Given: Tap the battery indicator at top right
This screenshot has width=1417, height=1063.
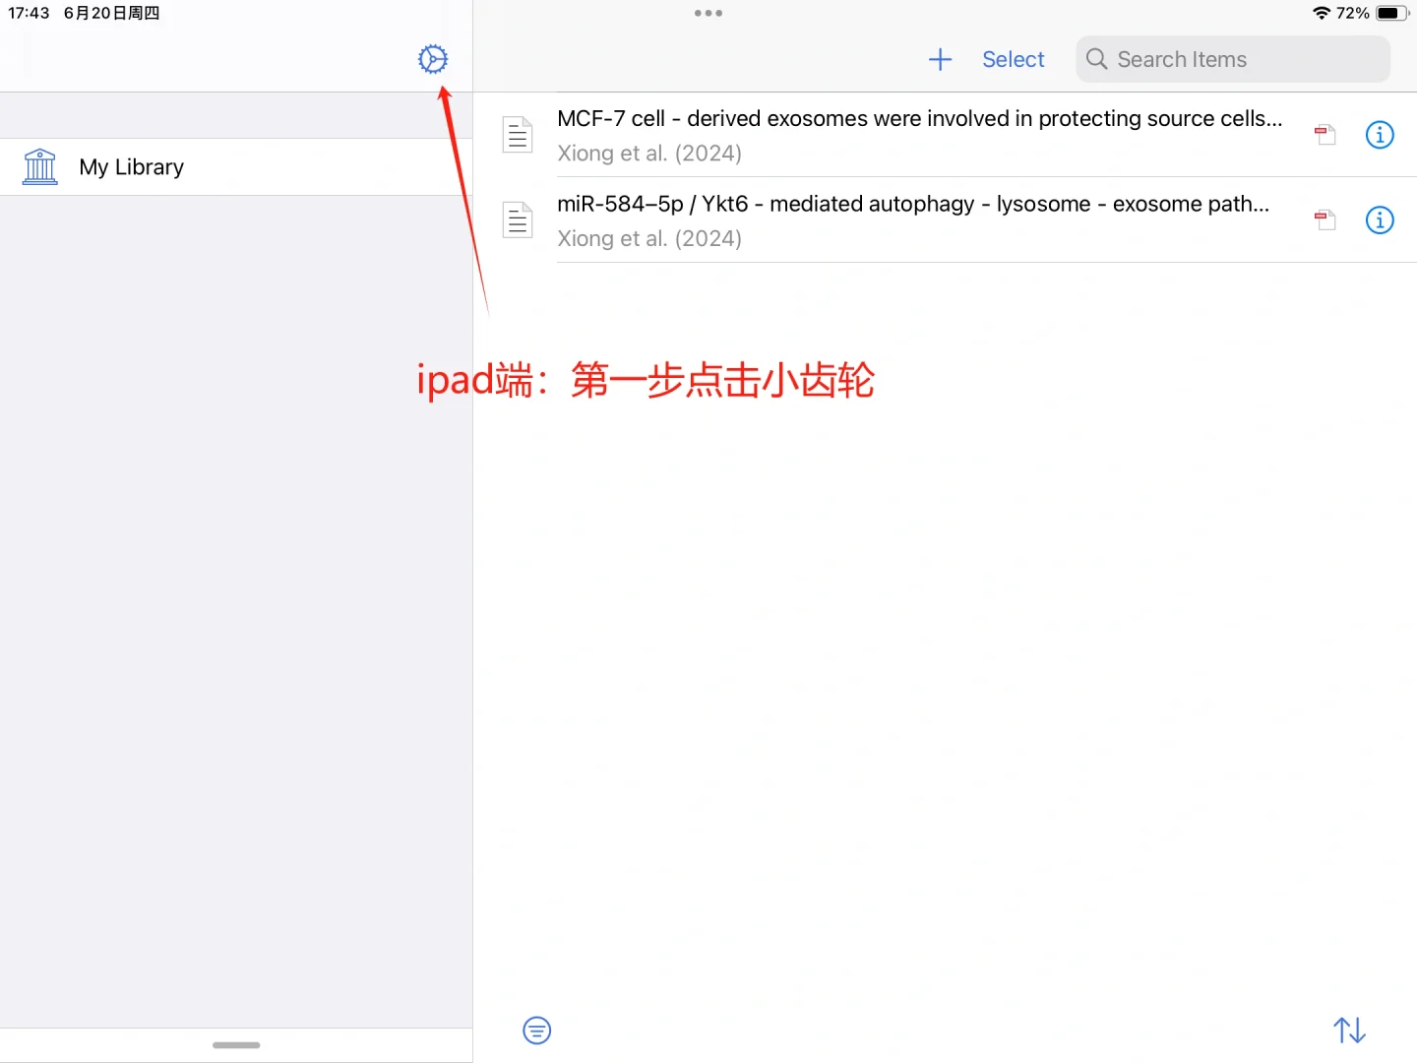Looking at the screenshot, I should (x=1390, y=14).
